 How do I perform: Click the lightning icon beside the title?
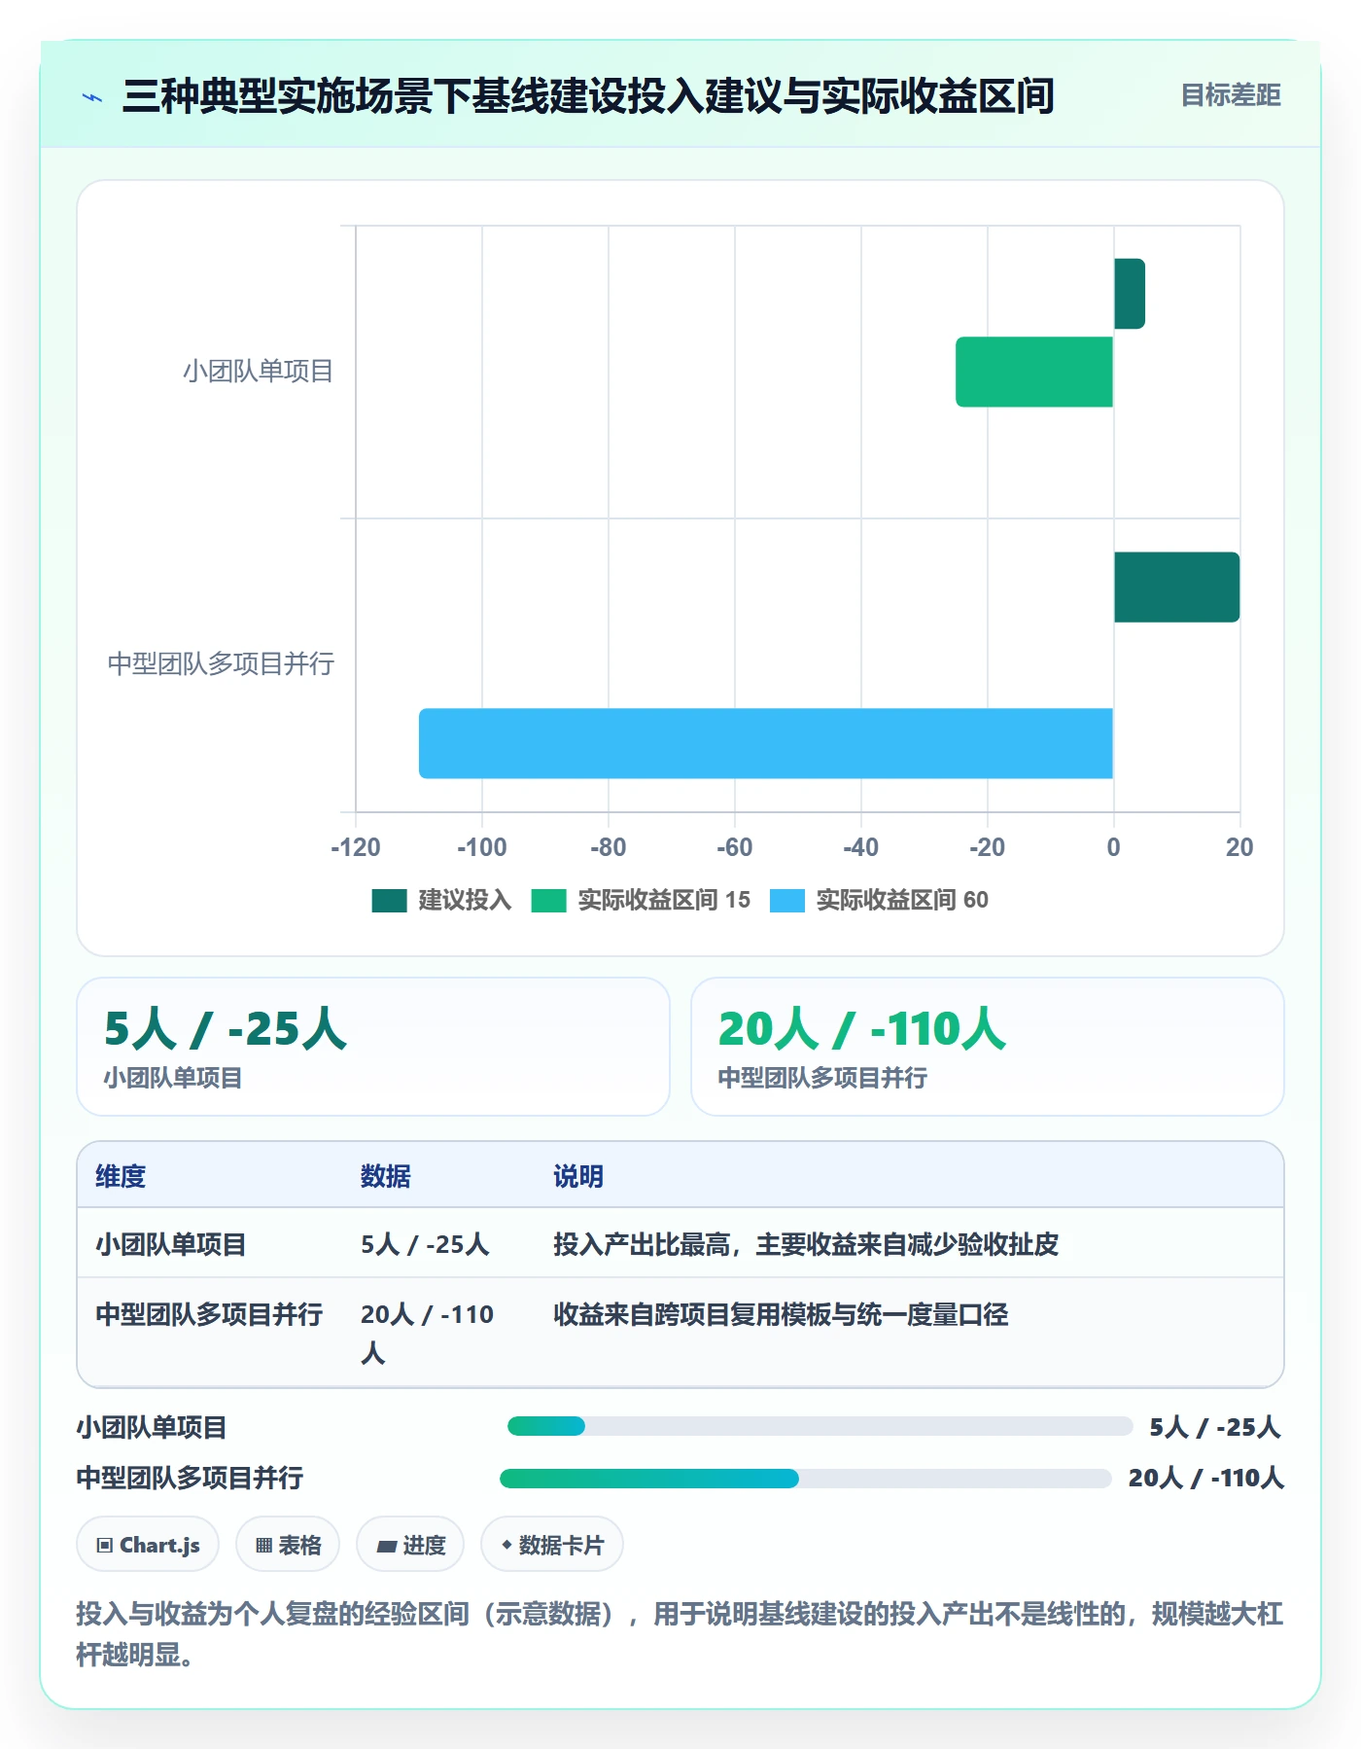92,97
